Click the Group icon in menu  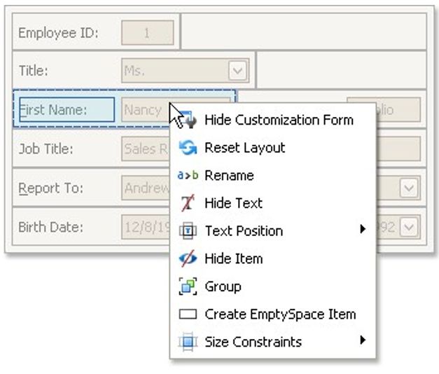(188, 286)
